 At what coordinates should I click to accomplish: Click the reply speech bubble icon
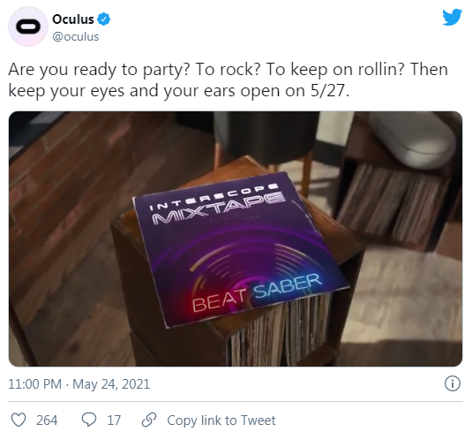pos(89,420)
